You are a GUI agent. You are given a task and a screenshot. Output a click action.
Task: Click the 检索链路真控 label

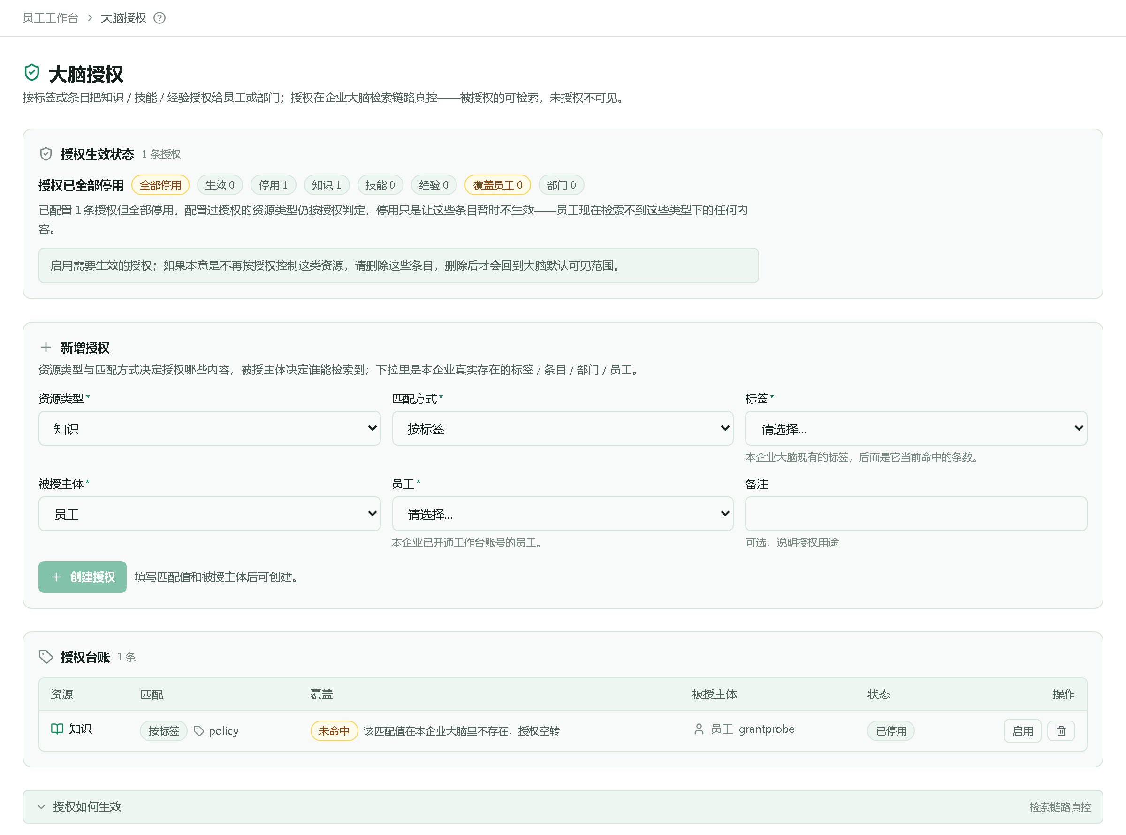coord(1060,807)
